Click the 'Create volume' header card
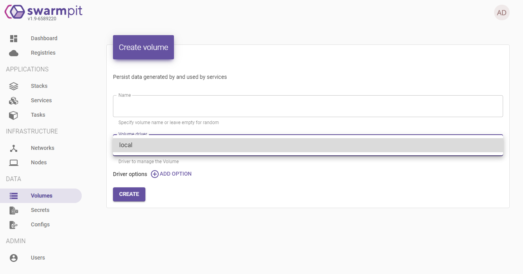The width and height of the screenshot is (523, 274). 143,47
